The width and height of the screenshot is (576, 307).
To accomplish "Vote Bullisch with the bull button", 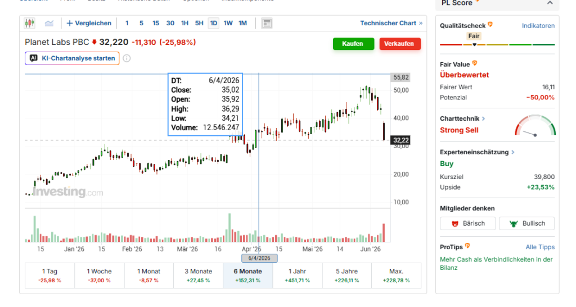I will pyautogui.click(x=526, y=223).
